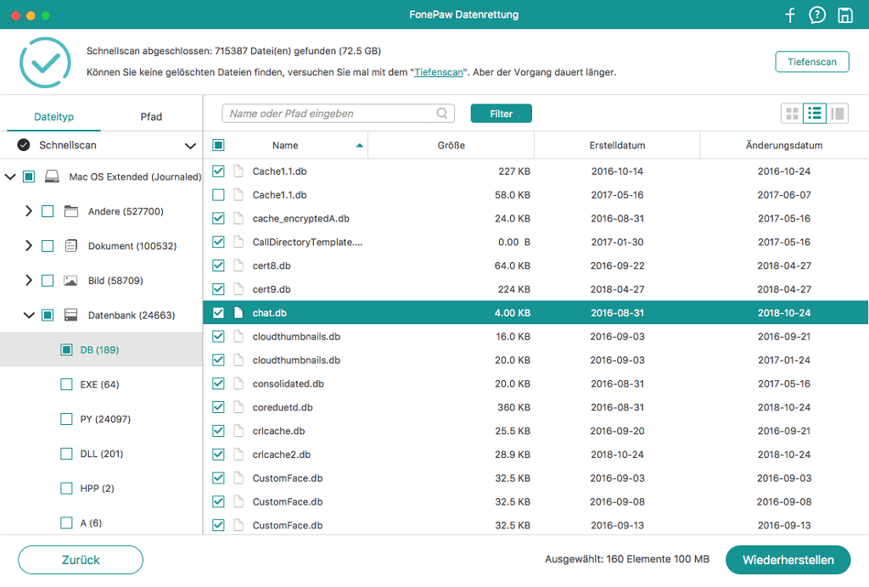This screenshot has width=869, height=587.
Task: Focus the name or path search field
Action: (x=338, y=114)
